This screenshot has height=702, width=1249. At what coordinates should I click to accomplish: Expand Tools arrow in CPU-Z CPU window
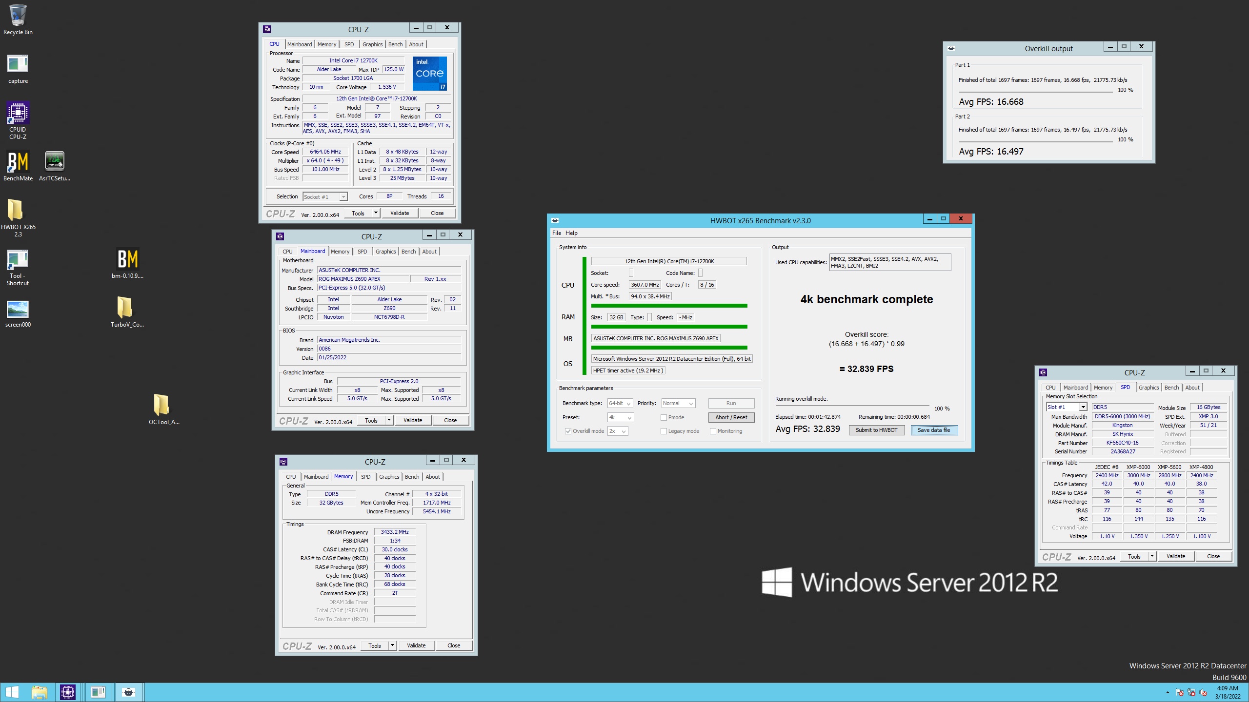coord(376,213)
